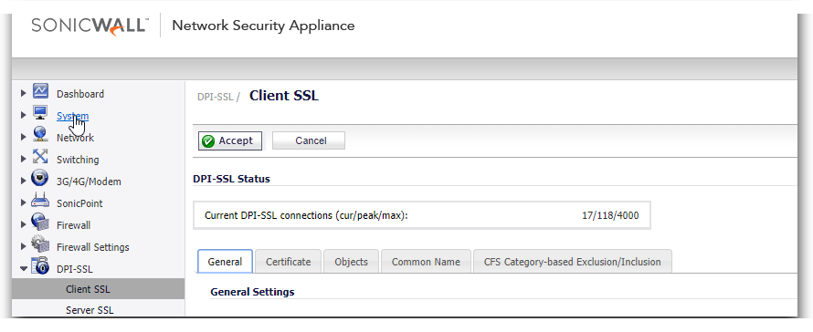Select Client SSL in sidebar
Viewport: 813px width, 332px height.
point(98,289)
